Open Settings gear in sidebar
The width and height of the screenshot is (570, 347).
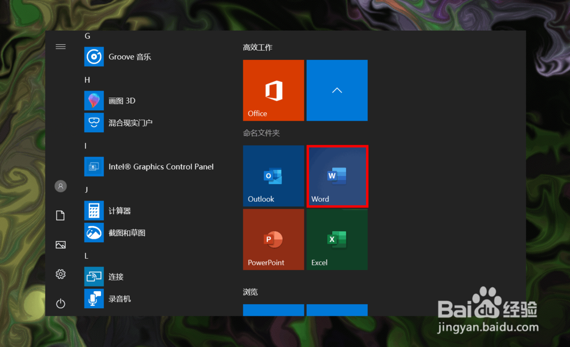coord(61,274)
